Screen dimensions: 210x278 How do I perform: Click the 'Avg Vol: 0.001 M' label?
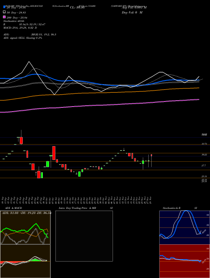134,8
